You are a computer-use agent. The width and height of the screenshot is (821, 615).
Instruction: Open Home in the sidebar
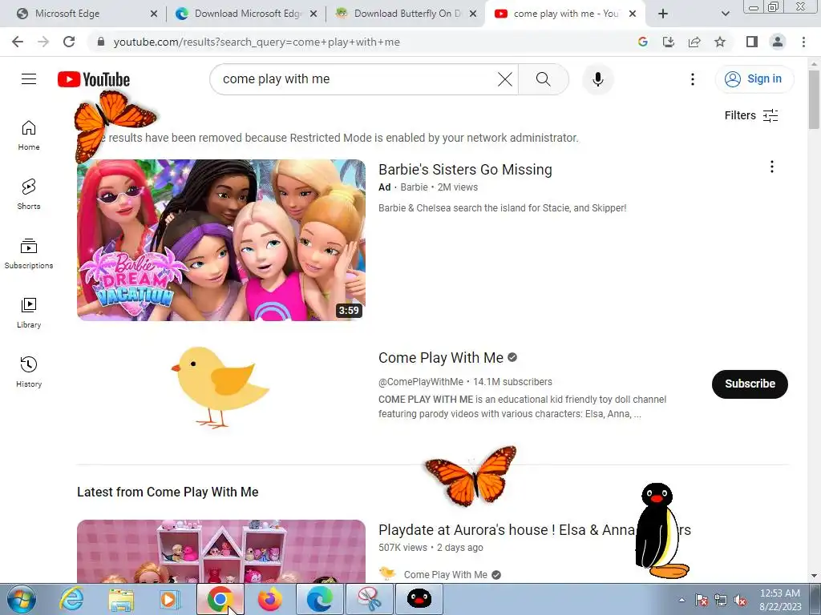(x=29, y=135)
